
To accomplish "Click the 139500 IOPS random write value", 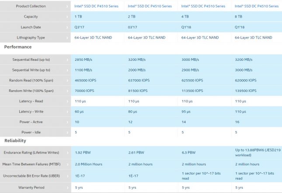I will [x=246, y=91].
